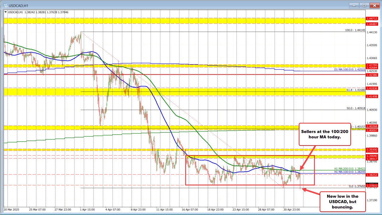Click the restore window button in the title bar

[364, 5]
